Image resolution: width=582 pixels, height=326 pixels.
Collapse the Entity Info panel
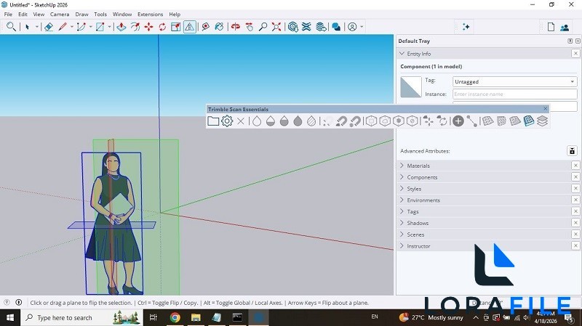(x=402, y=54)
